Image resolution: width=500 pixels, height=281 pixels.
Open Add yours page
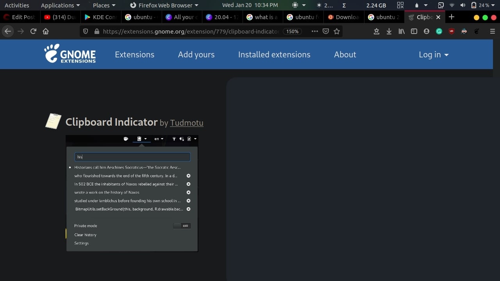[196, 55]
